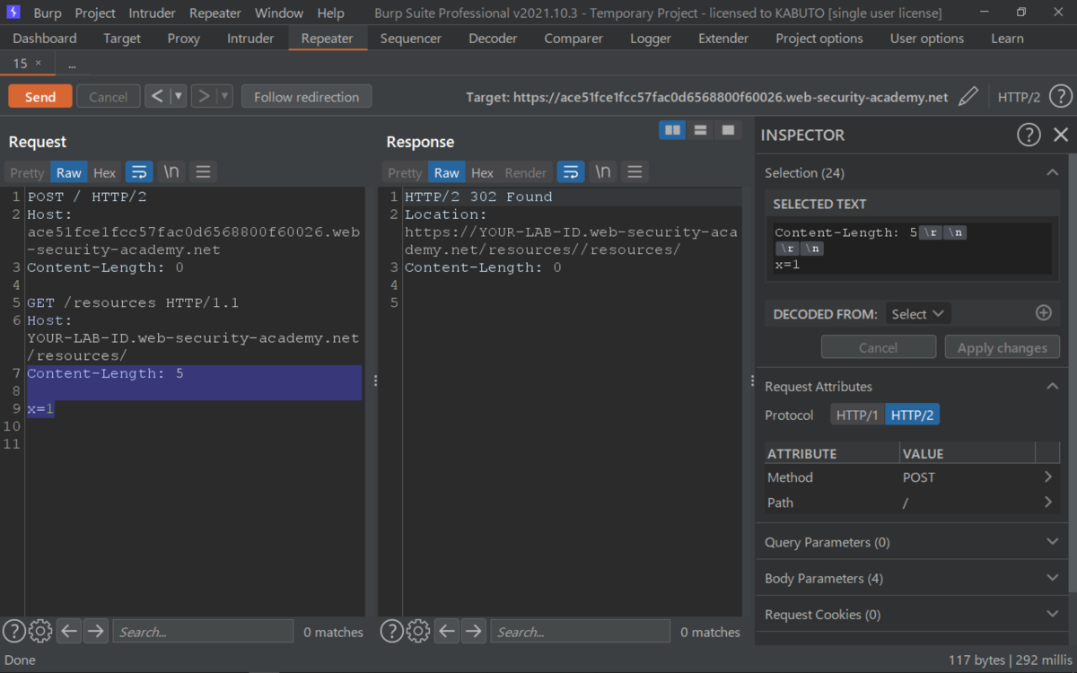The image size is (1077, 673).
Task: Click Cancel button in Inspector
Action: pos(879,347)
